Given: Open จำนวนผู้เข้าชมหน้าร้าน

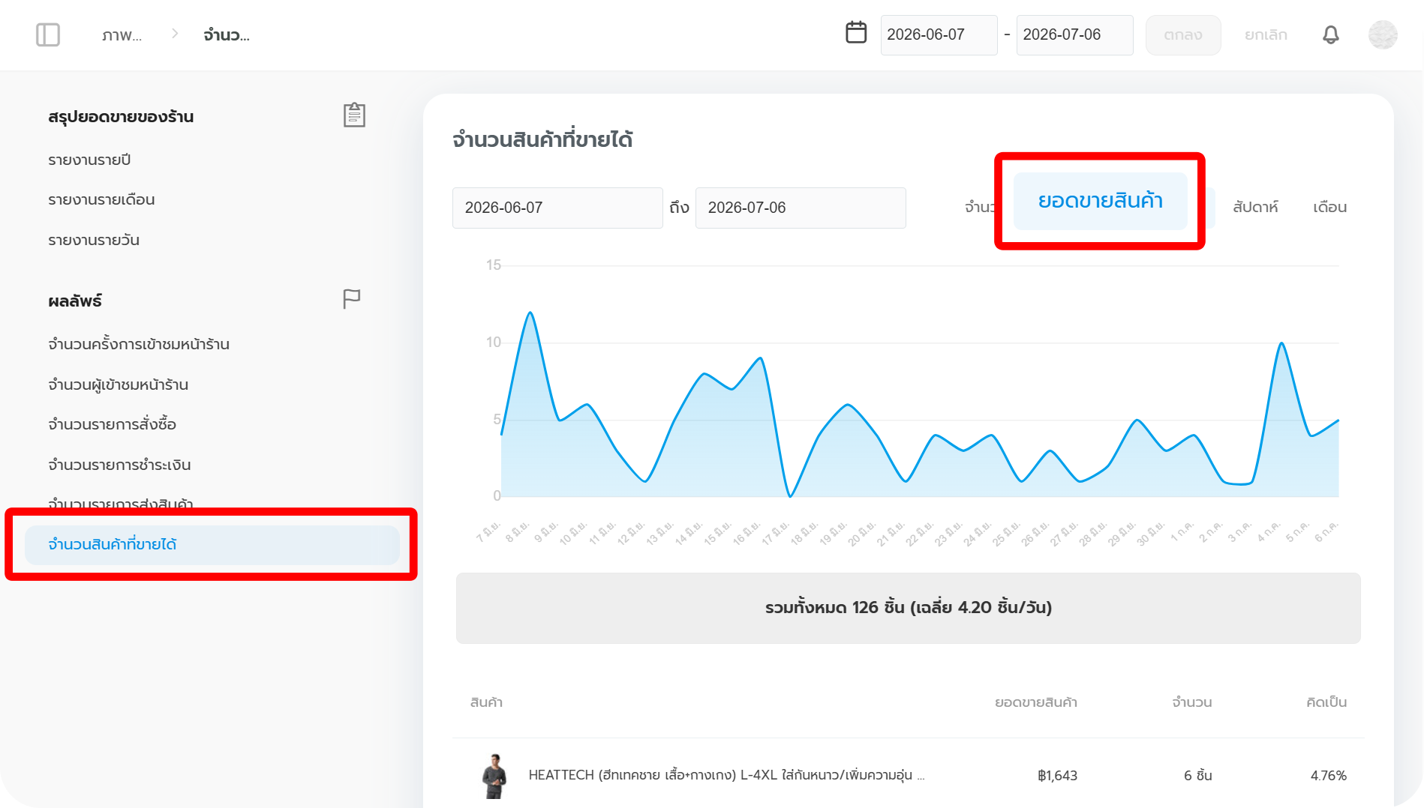Looking at the screenshot, I should pyautogui.click(x=118, y=385).
